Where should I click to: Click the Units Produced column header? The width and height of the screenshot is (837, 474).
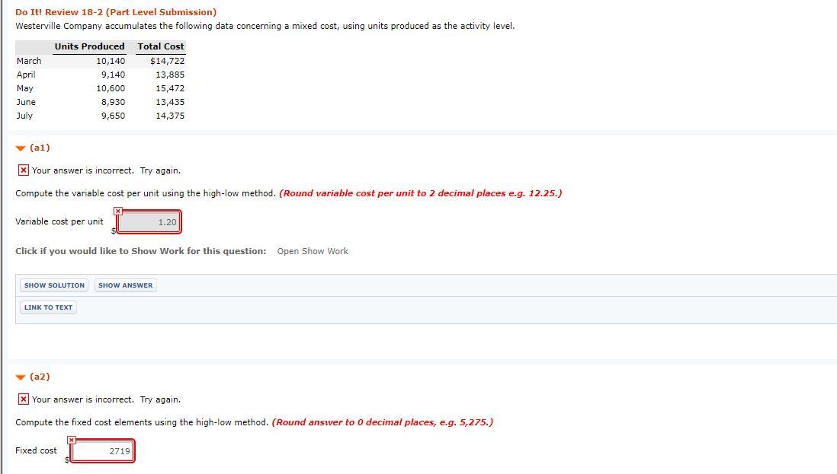tap(88, 46)
